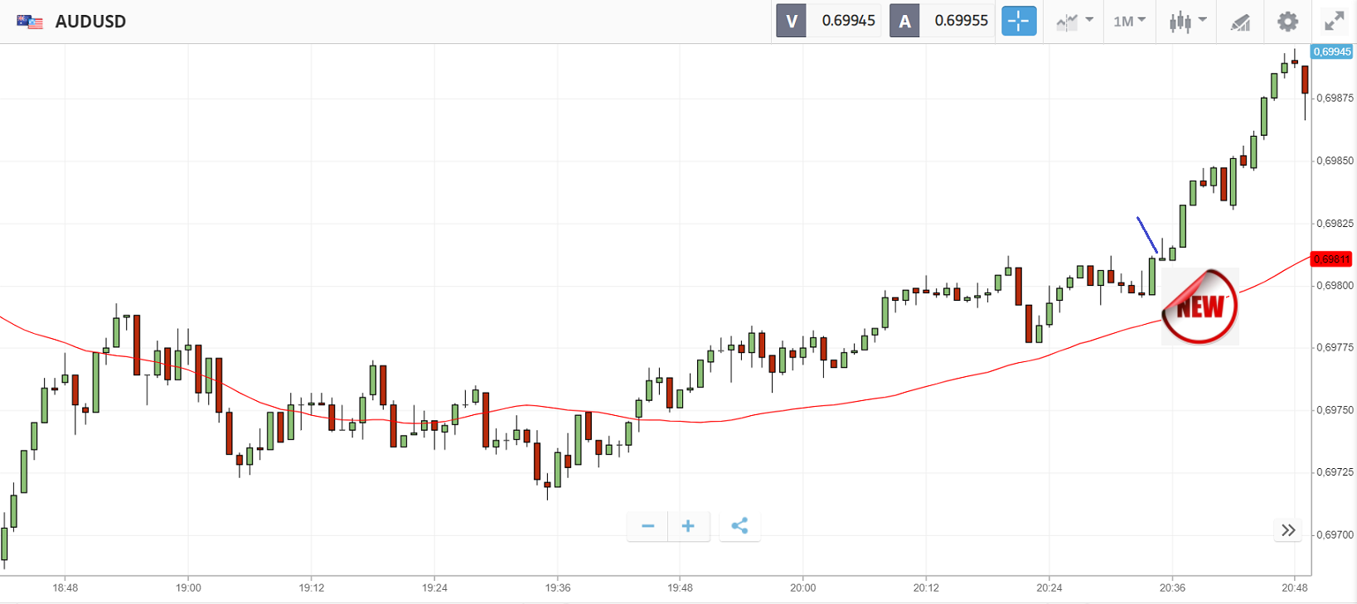Click the 0.69750 price axis label
The image size is (1357, 604).
tap(1335, 410)
